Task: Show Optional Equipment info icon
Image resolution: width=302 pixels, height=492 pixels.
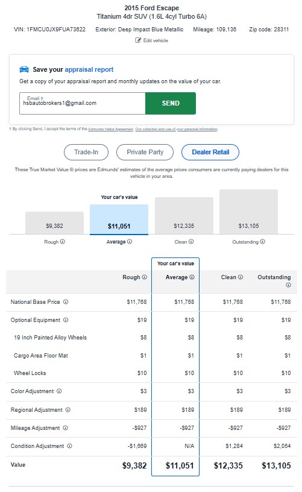Action: click(x=66, y=320)
